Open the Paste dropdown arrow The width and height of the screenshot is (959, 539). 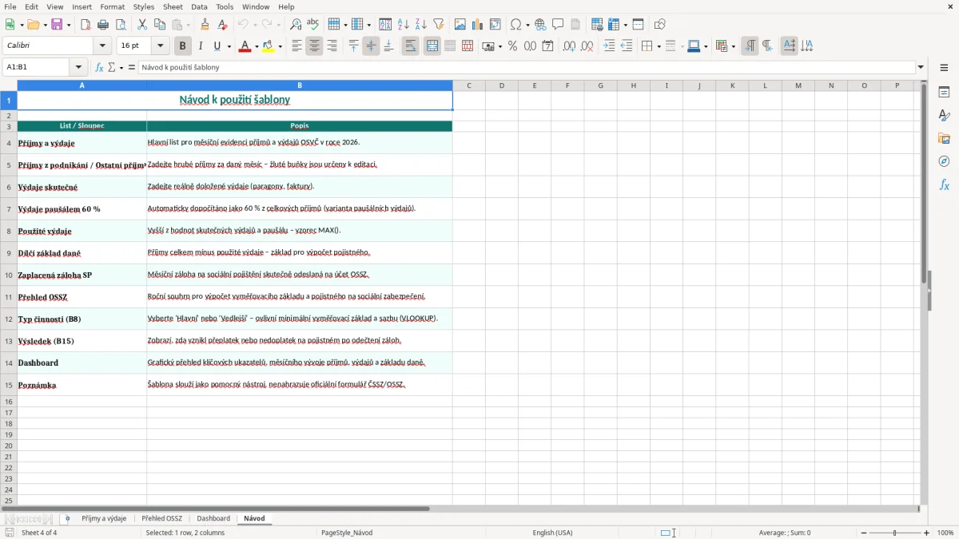(x=188, y=25)
